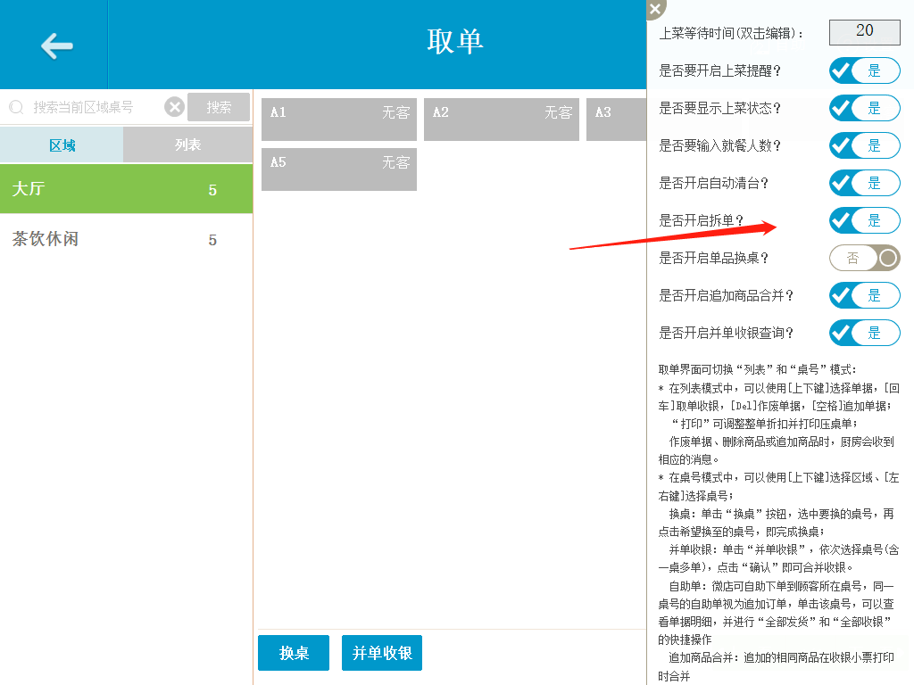The height and width of the screenshot is (685, 914).
Task: Click the 取单 page title
Action: coord(454,42)
